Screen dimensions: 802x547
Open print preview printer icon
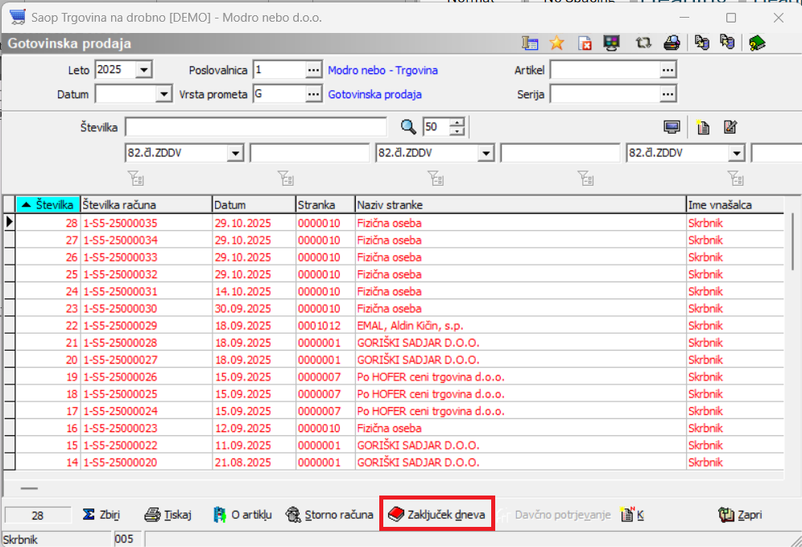point(672,43)
